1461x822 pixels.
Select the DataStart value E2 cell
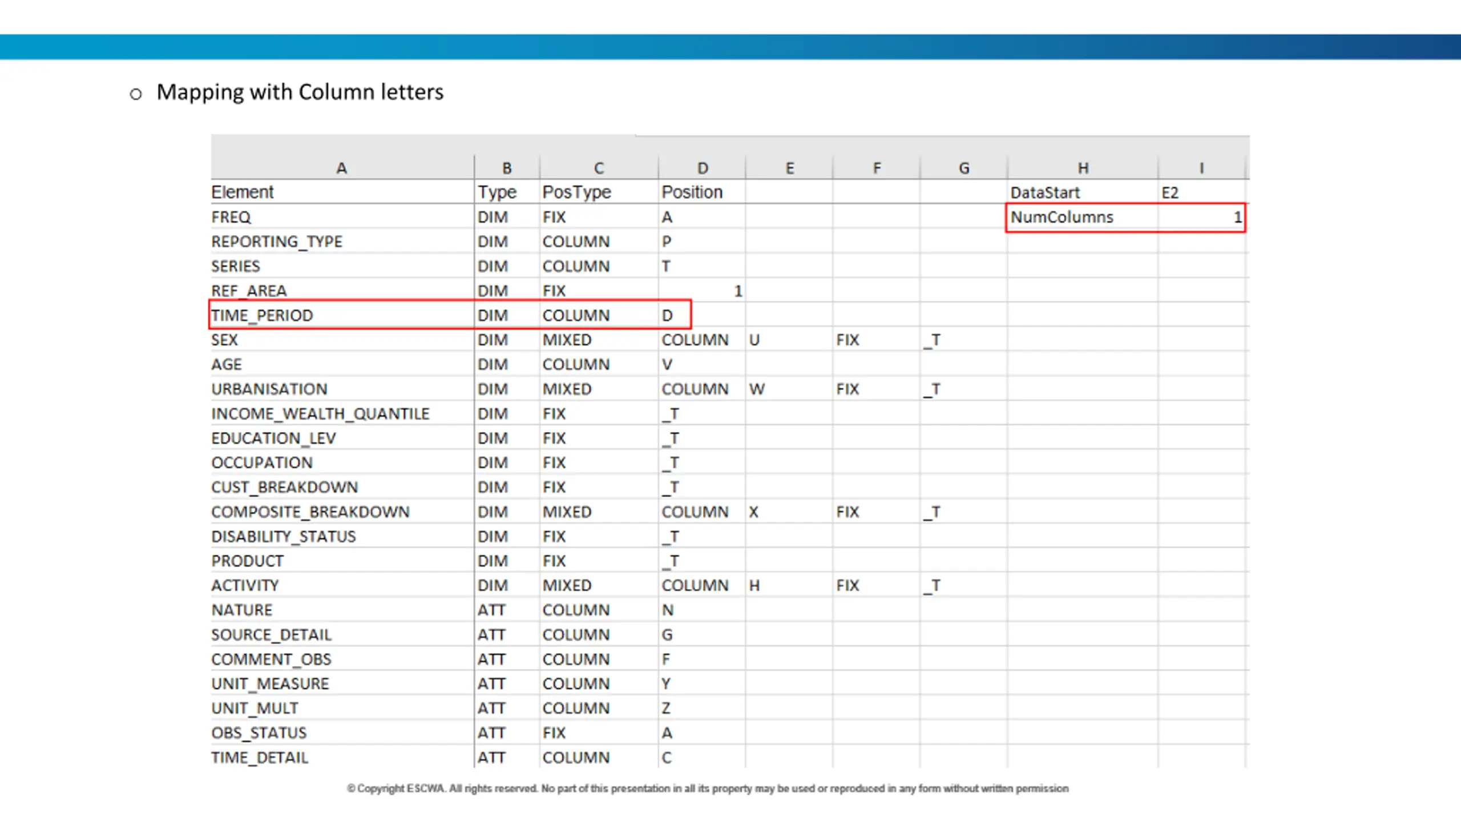pos(1201,192)
